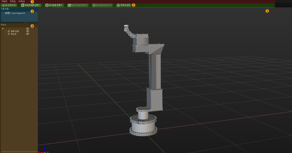Open the 편집 menu
The height and width of the screenshot is (153, 292).
(x=13, y=1)
